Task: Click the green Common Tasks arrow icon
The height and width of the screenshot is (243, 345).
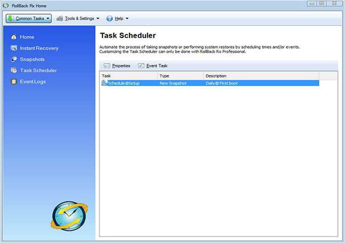Action: click(10, 19)
